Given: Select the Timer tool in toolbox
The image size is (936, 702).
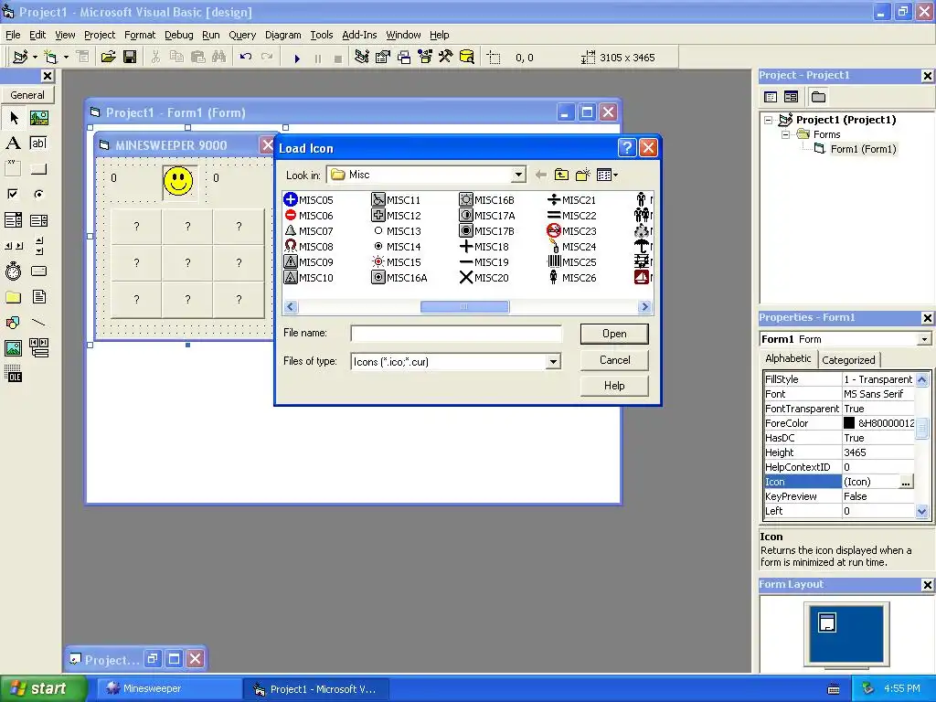Looking at the screenshot, I should point(13,271).
